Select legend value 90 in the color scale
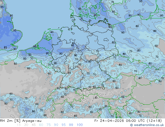Viewport: 165px width, 127px height. (x=56, y=125)
